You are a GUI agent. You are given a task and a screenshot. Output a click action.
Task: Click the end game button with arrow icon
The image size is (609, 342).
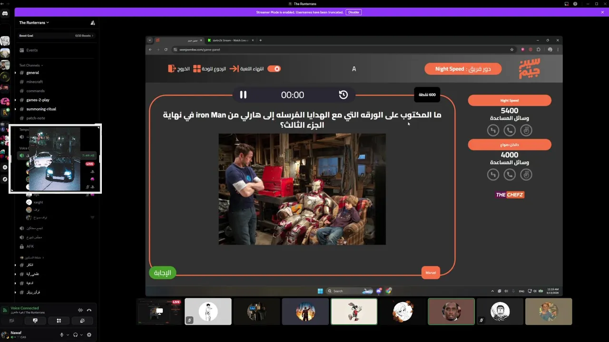[x=247, y=69]
